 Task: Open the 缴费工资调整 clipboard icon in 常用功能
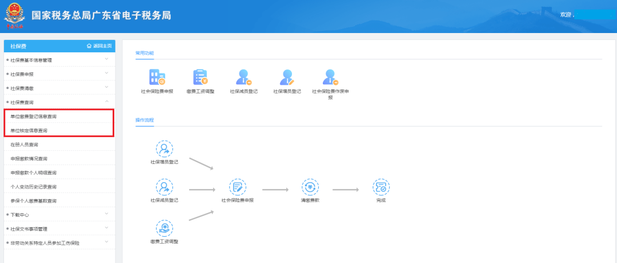click(x=201, y=77)
